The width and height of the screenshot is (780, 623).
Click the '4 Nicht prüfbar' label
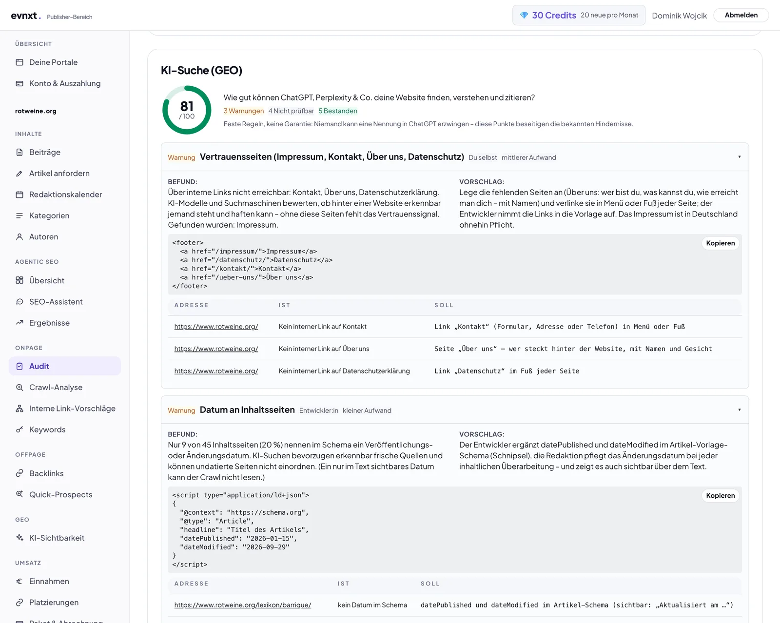(x=291, y=111)
